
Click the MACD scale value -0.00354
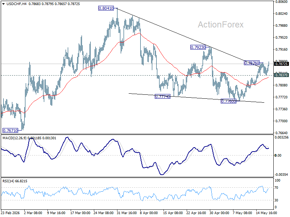(x=282, y=175)
